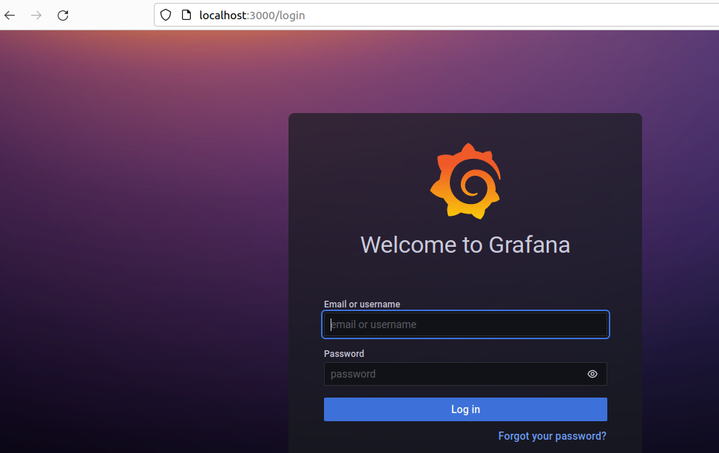The height and width of the screenshot is (453, 719).
Task: Click the Grafana logo
Action: 465,181
